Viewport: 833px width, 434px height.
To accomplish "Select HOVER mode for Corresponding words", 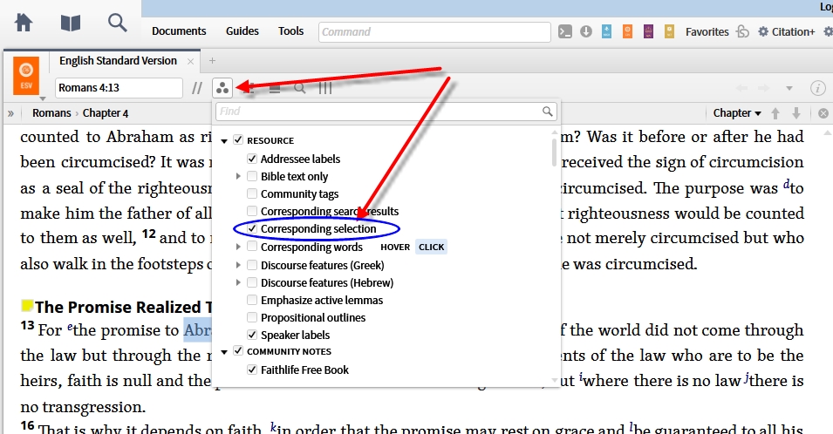I will (395, 247).
